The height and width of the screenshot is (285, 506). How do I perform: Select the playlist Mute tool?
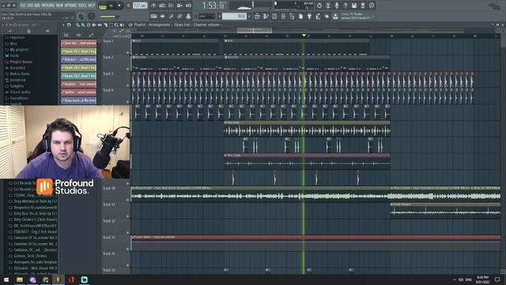[x=94, y=25]
